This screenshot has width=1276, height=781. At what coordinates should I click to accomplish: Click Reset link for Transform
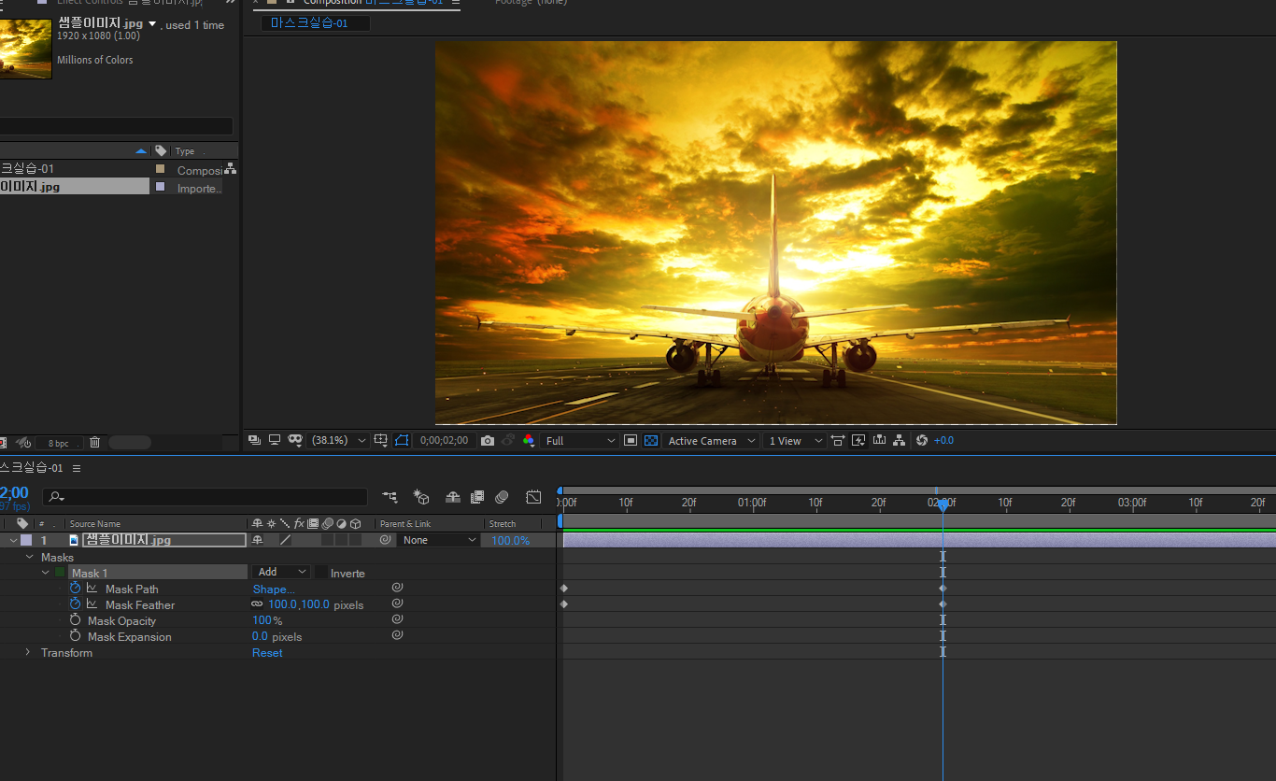pyautogui.click(x=267, y=653)
